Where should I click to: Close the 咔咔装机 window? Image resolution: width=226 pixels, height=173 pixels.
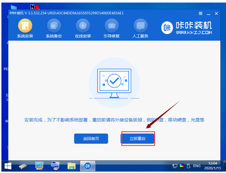pos(217,13)
